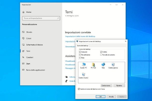Screen dimensions: 152x101
Task: Enable the Rete checkbox
Action: [x=80, y=58]
